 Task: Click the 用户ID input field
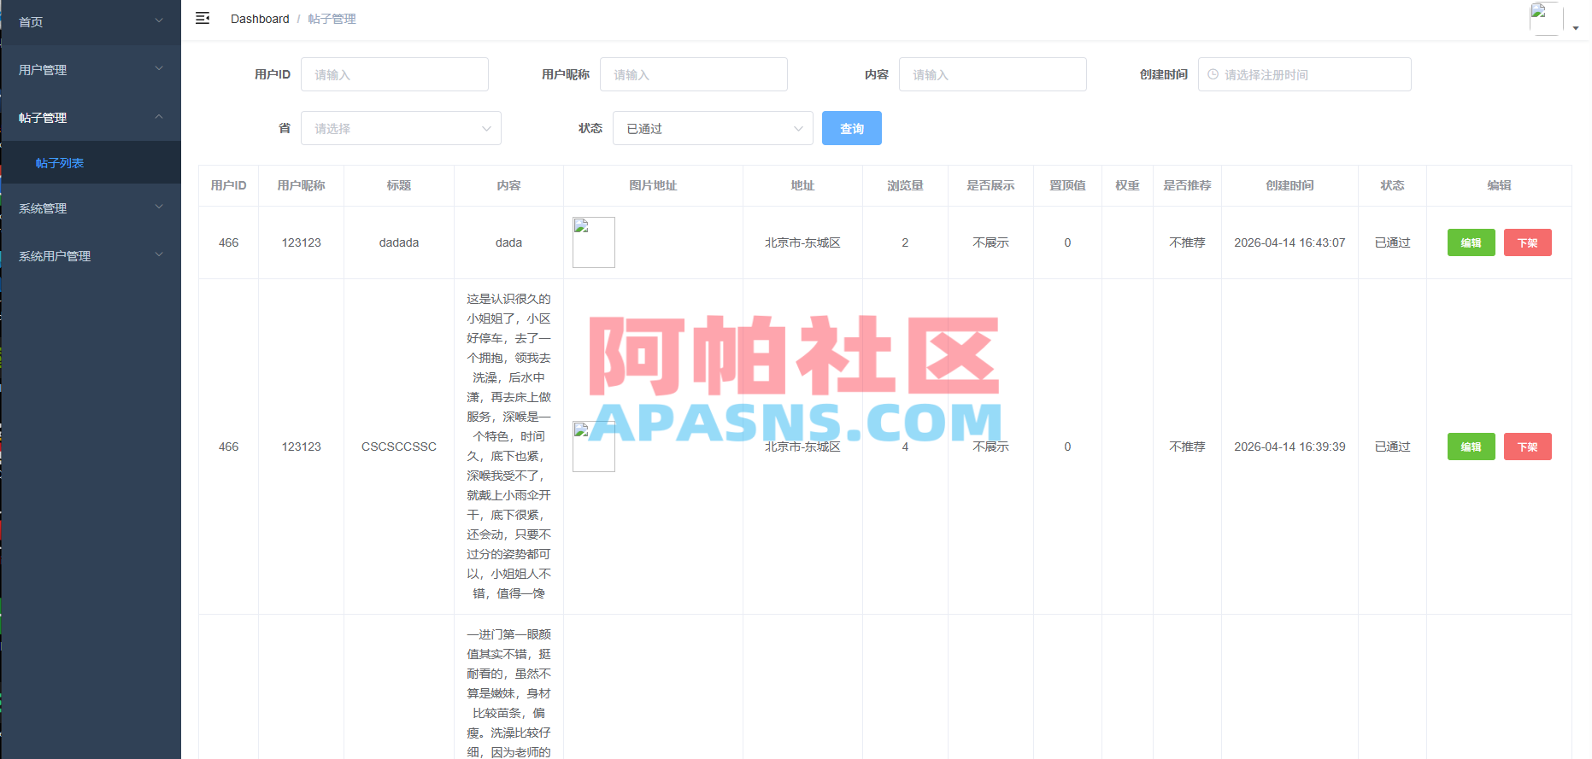(x=395, y=74)
